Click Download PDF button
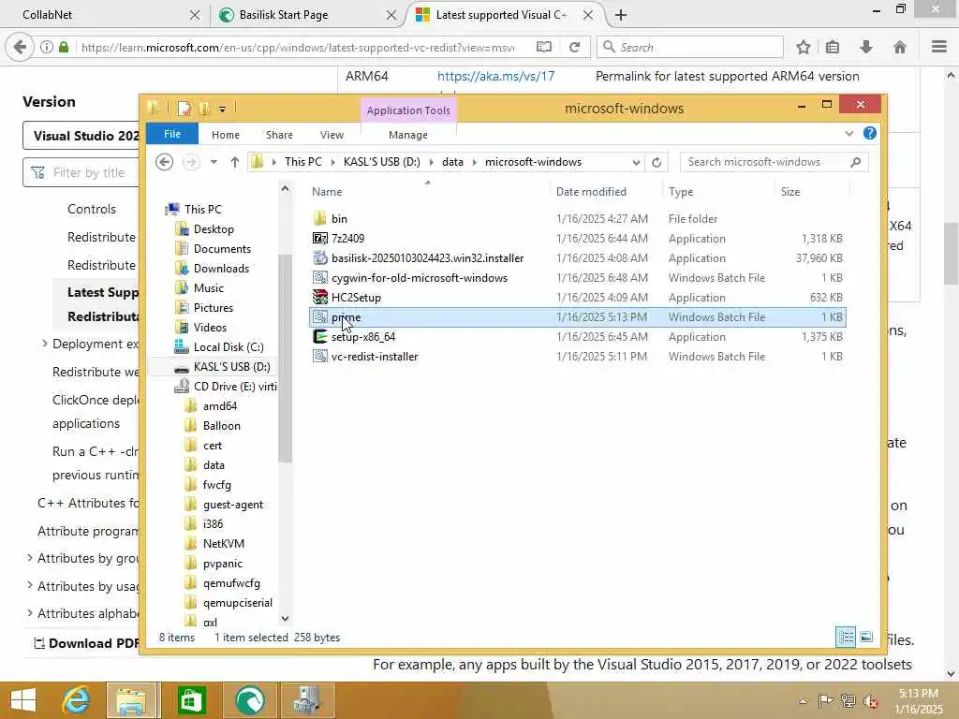Viewport: 959px width, 719px height. click(x=87, y=643)
